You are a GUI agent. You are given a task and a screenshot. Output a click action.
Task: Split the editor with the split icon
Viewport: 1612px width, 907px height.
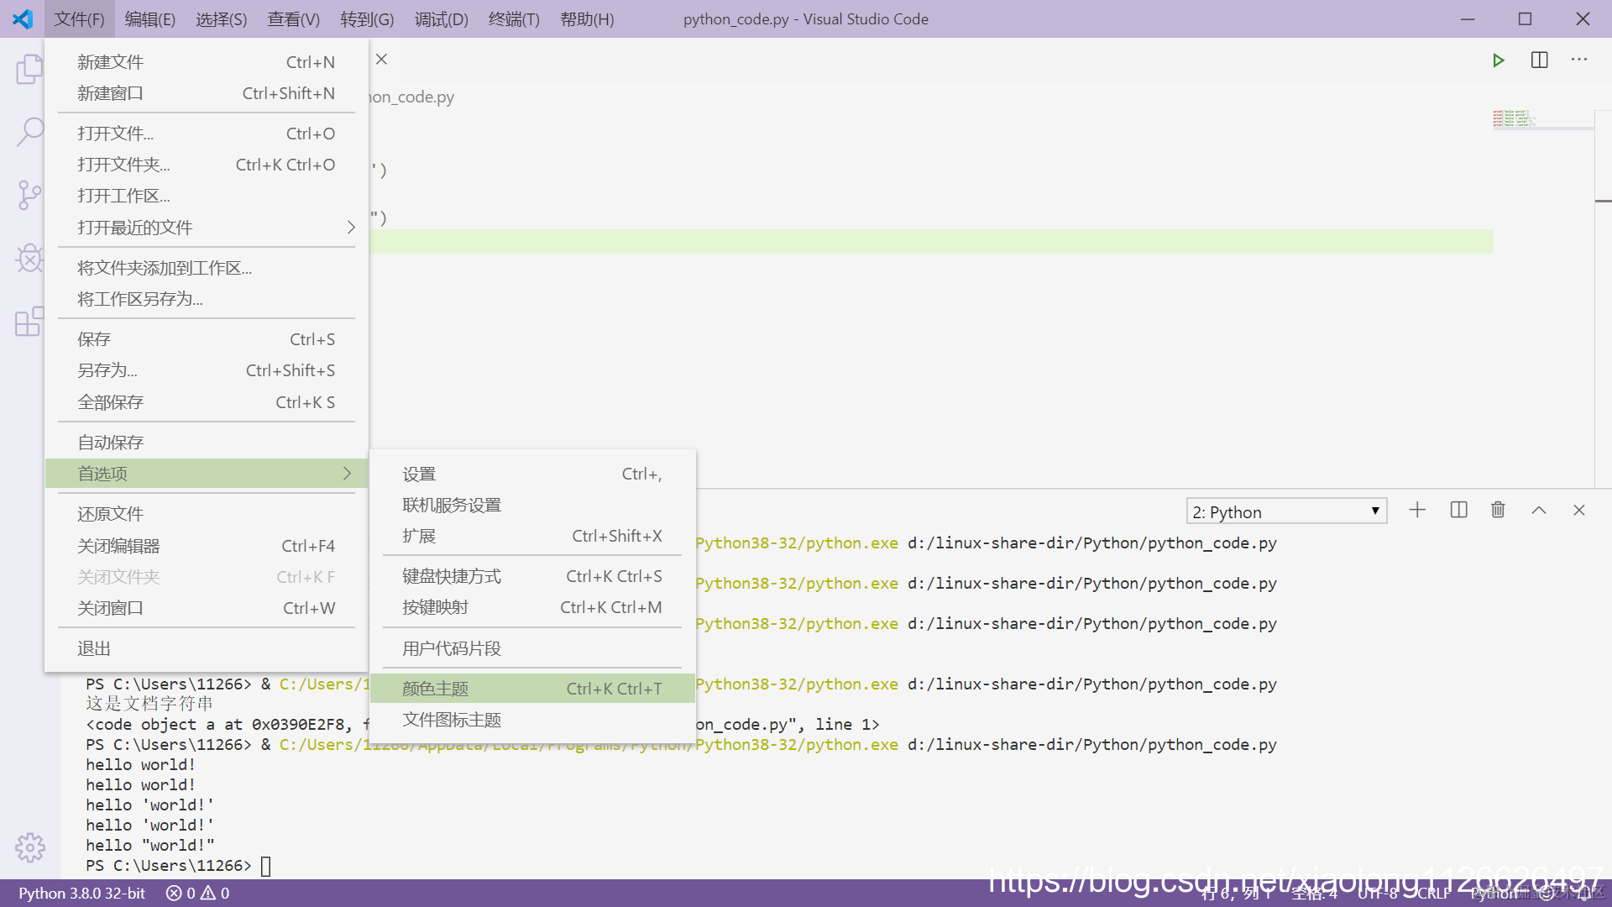click(1540, 60)
